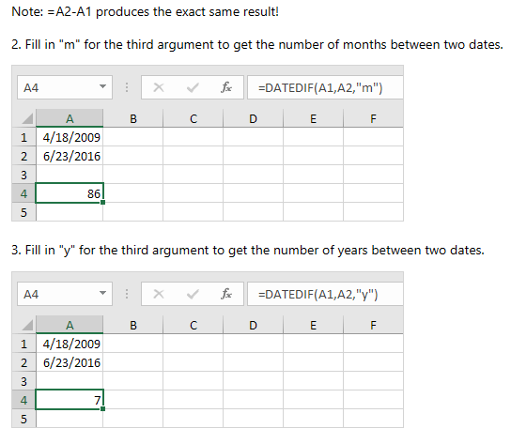Select row 2 header in months sheet
This screenshot has height=444, width=511.
pyautogui.click(x=23, y=156)
